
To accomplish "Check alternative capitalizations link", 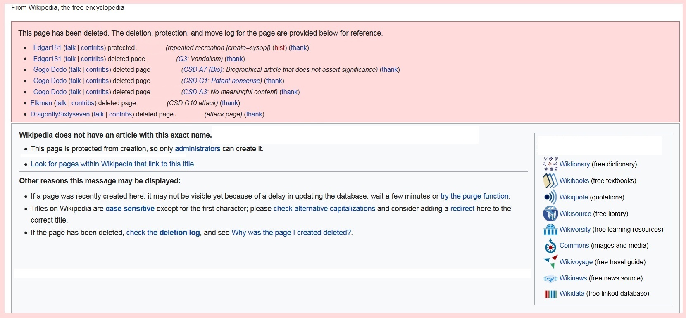I will (324, 209).
